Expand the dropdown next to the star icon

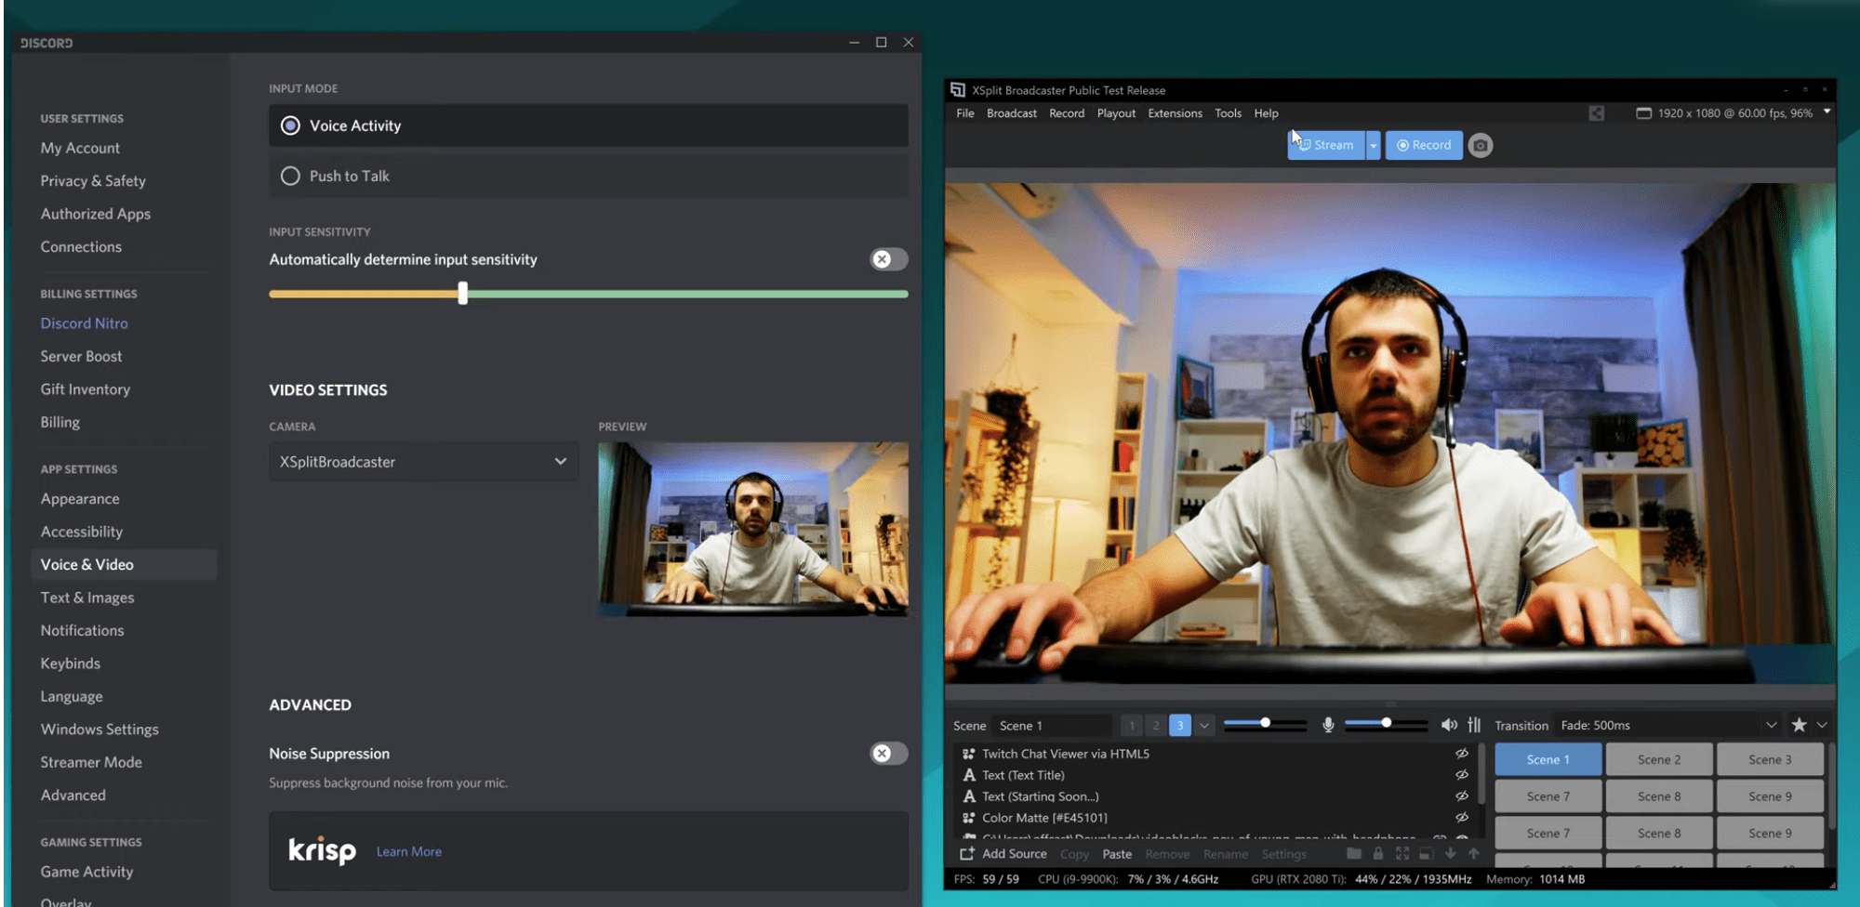click(x=1822, y=725)
